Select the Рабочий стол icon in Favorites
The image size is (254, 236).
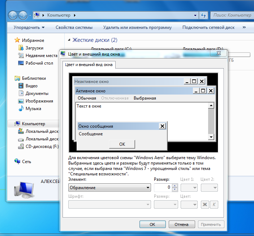click(x=21, y=63)
